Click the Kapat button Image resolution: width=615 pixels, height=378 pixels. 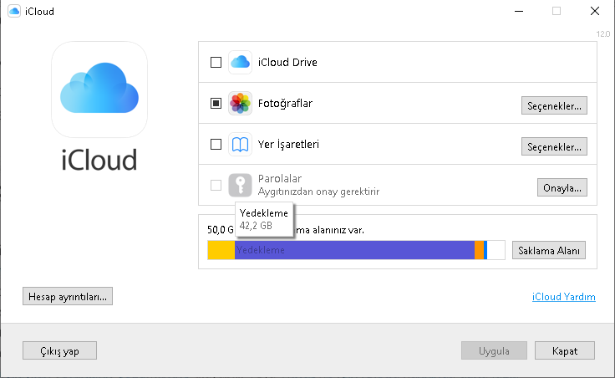[565, 350]
